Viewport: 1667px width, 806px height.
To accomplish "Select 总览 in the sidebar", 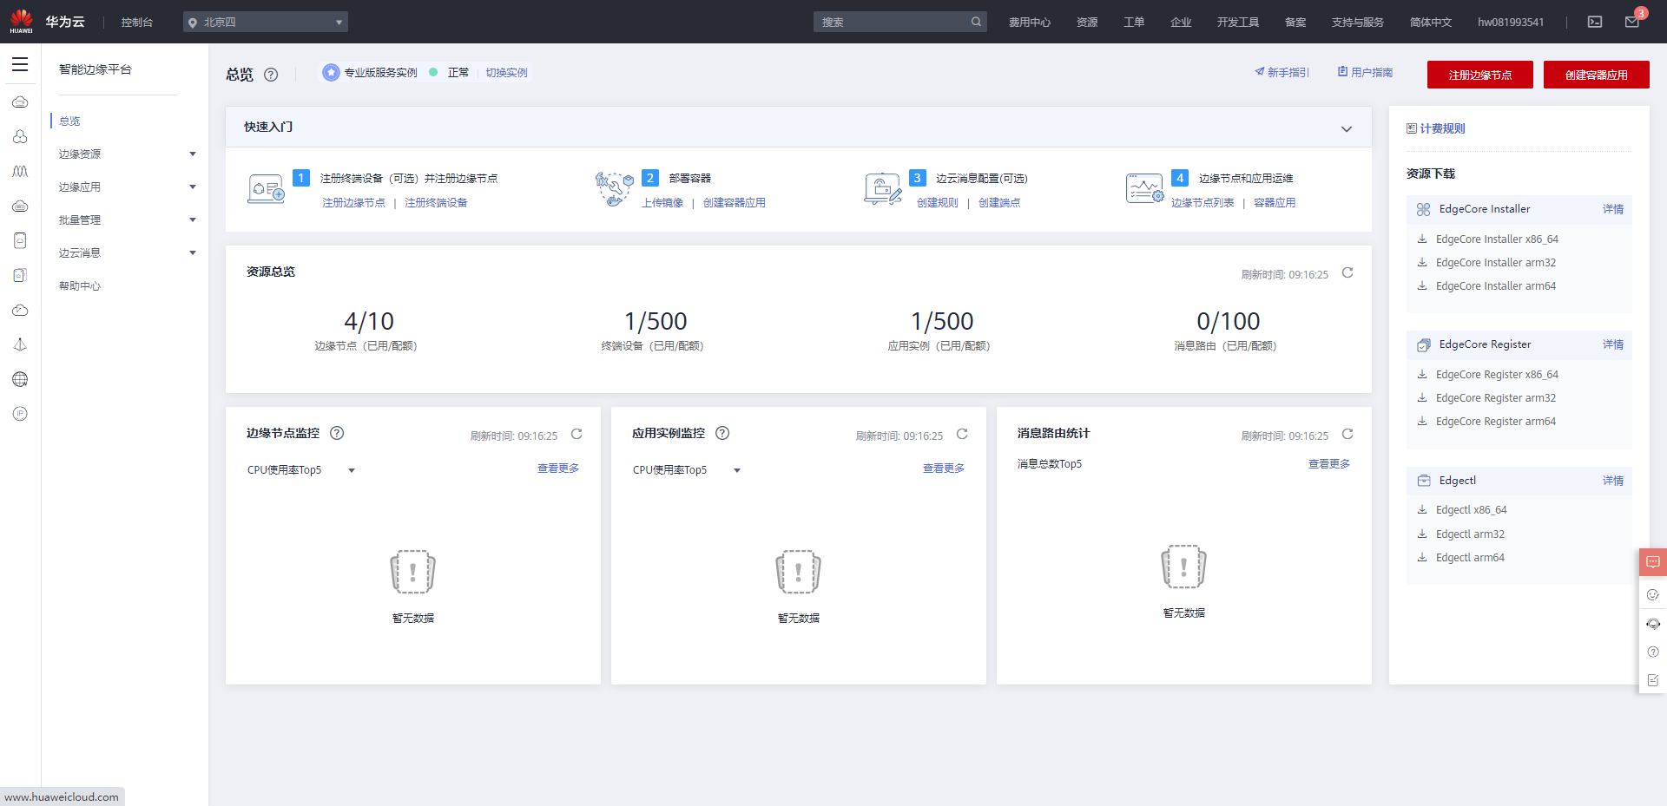I will 69,121.
